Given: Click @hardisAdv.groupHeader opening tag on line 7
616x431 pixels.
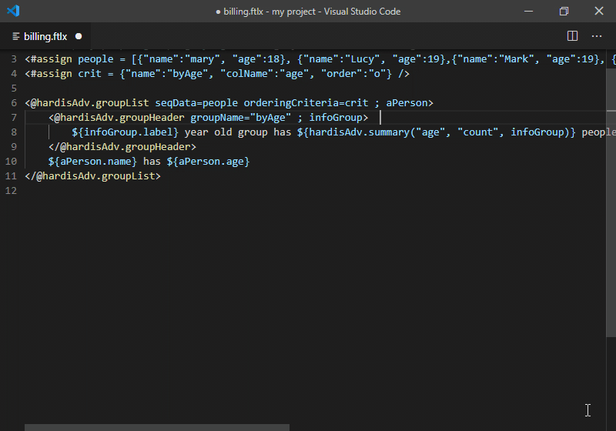Looking at the screenshot, I should point(116,118).
